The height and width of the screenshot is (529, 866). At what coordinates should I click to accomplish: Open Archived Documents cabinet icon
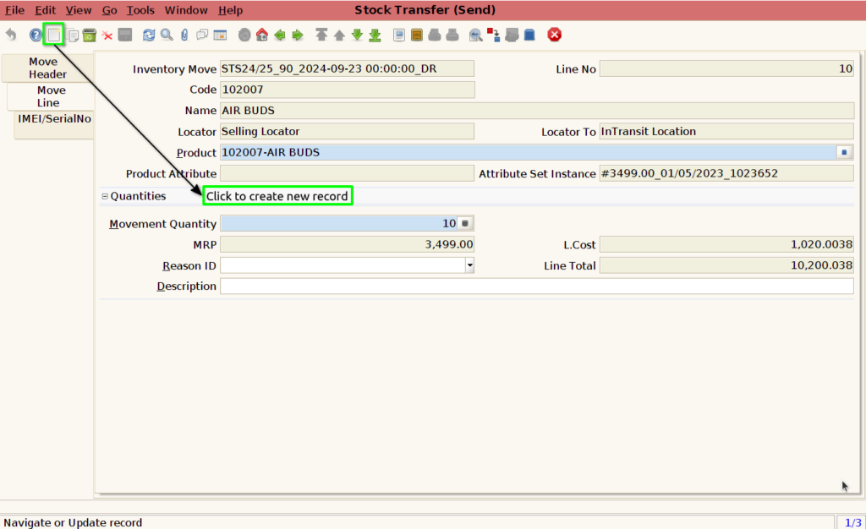coord(416,35)
